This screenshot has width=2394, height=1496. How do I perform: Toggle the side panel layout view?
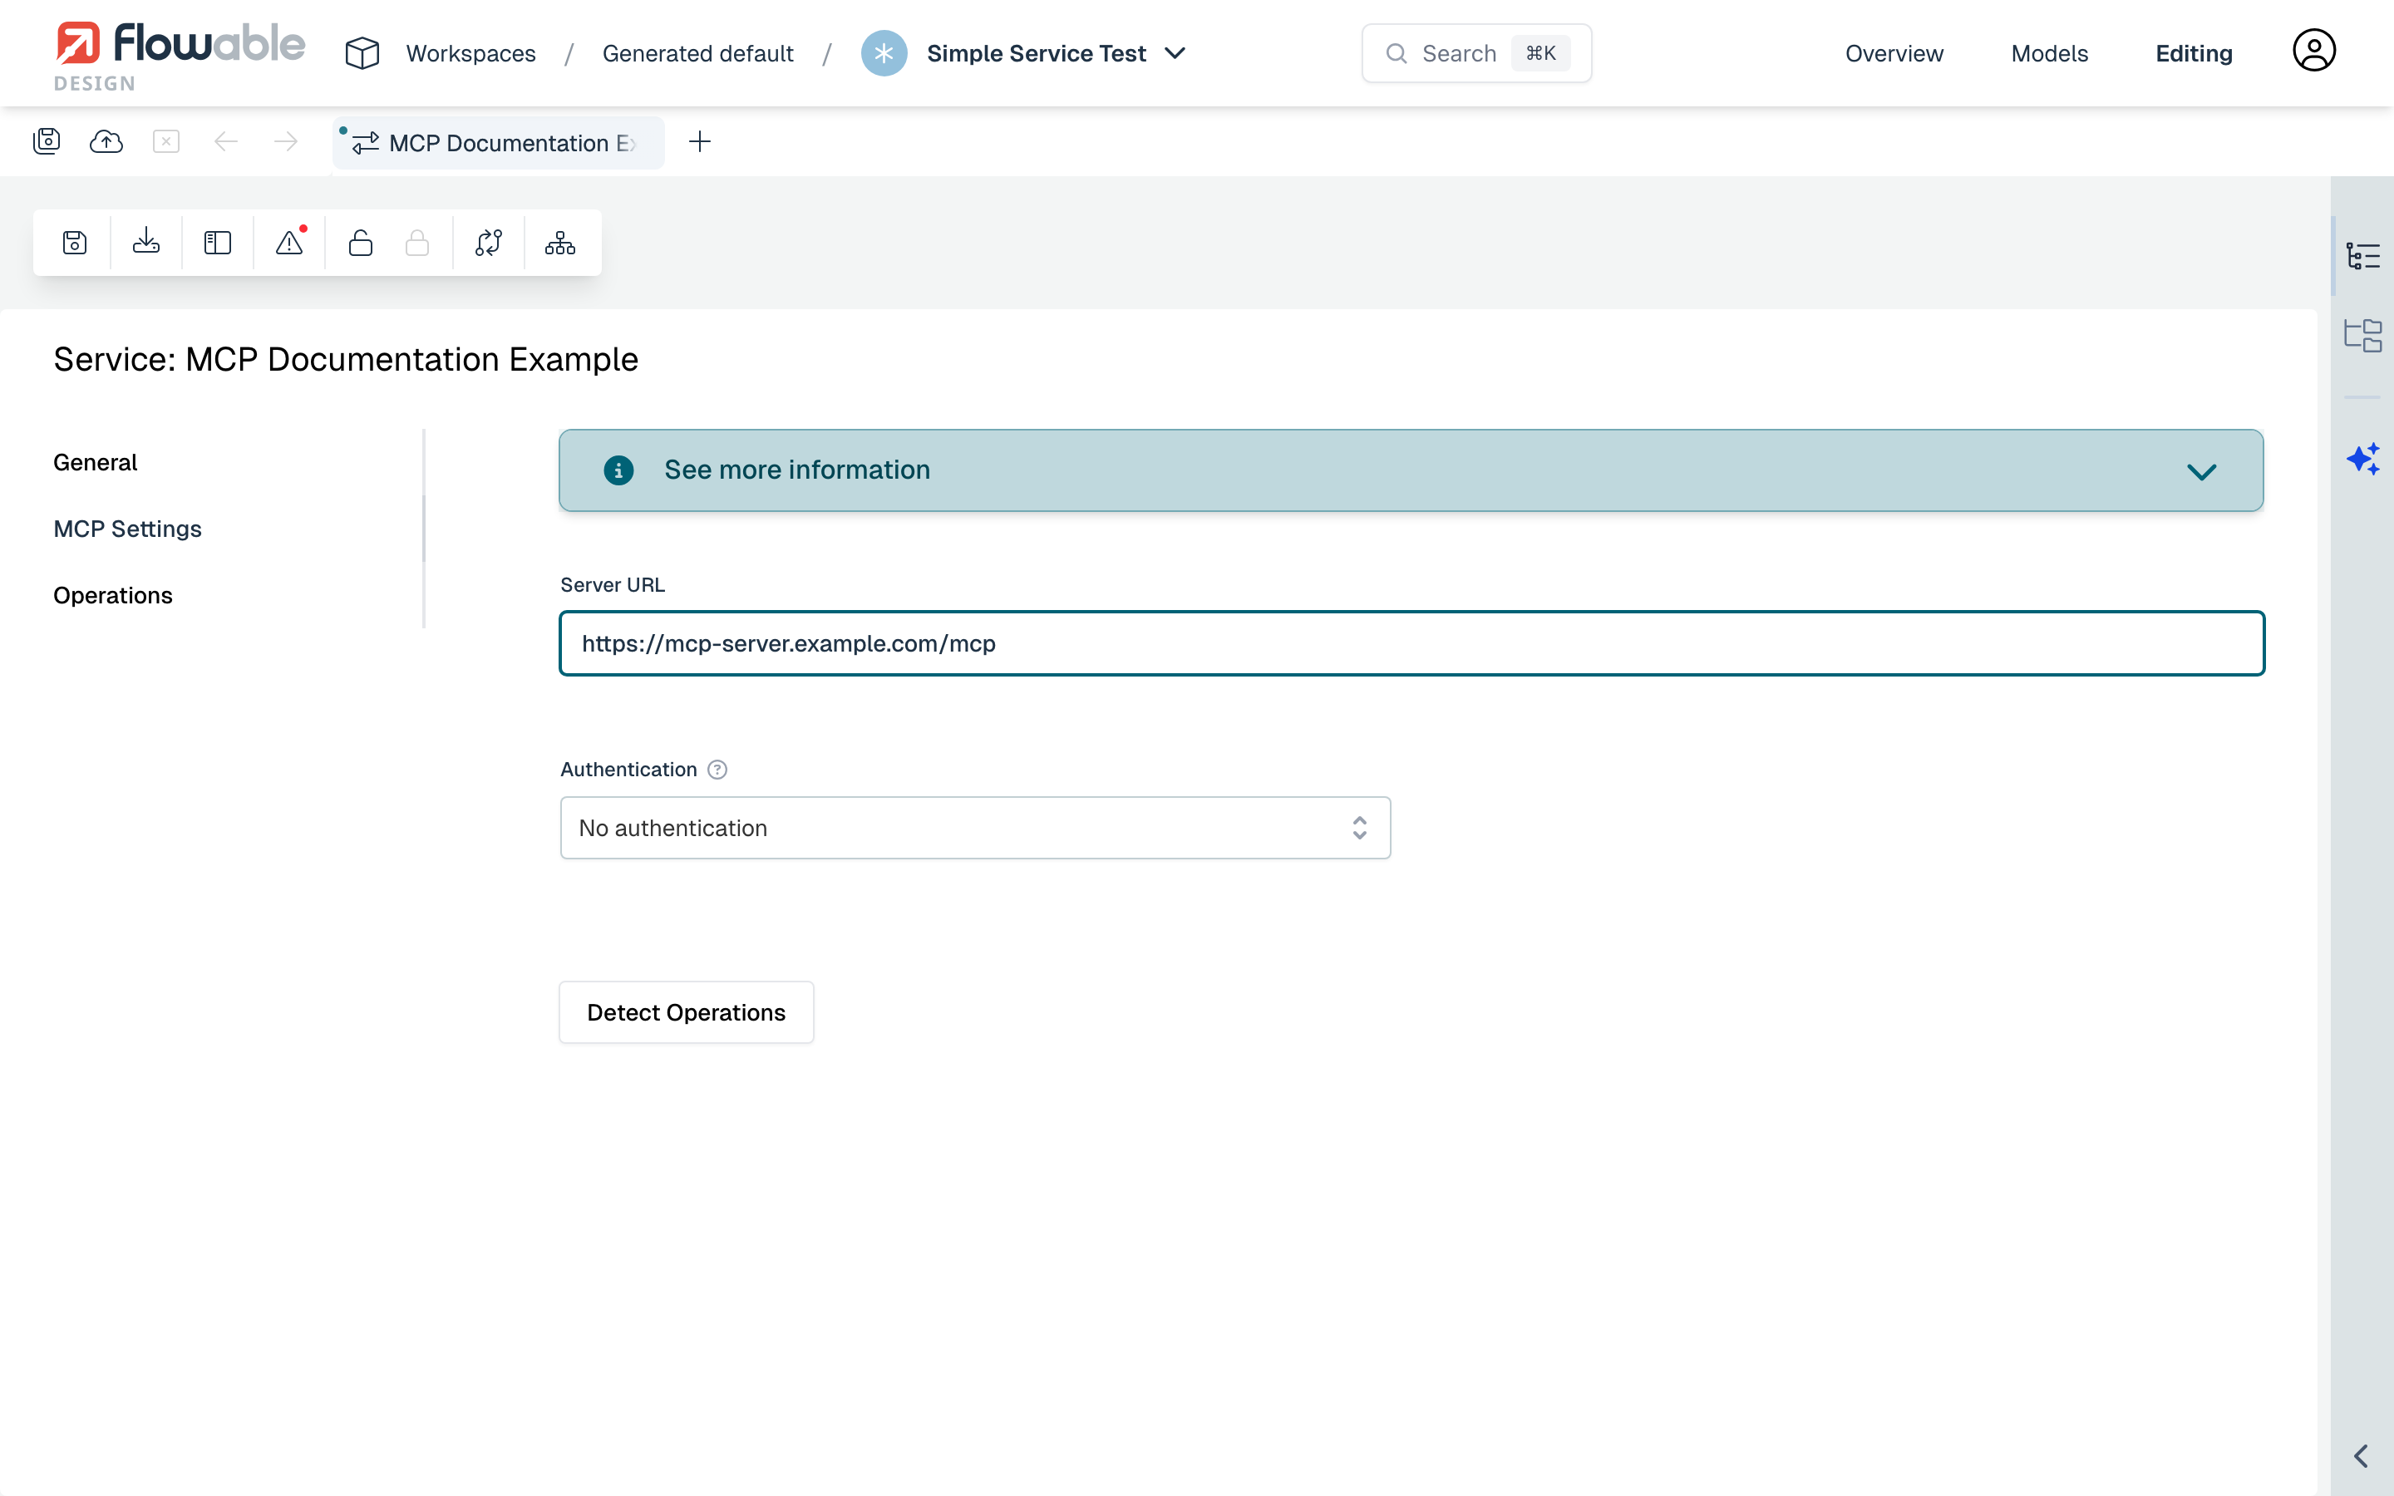click(x=217, y=243)
